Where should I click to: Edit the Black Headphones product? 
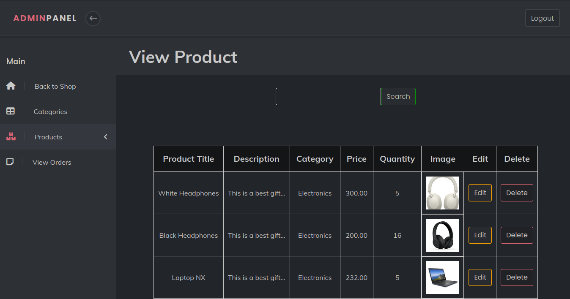(480, 235)
